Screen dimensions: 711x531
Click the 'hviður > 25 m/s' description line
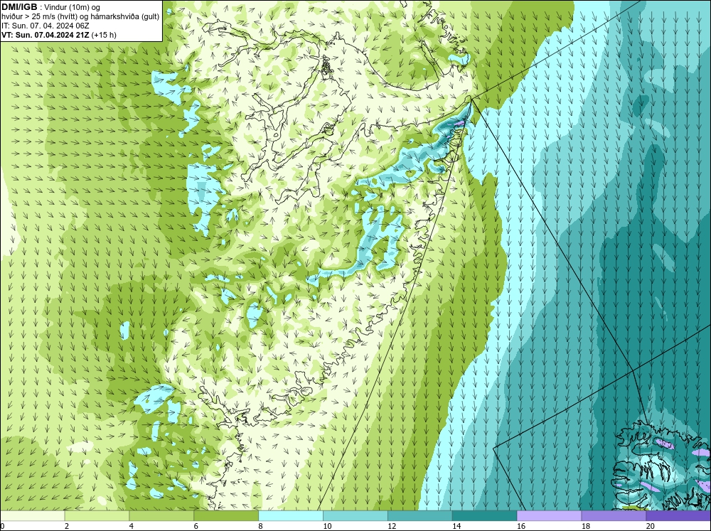pos(80,17)
